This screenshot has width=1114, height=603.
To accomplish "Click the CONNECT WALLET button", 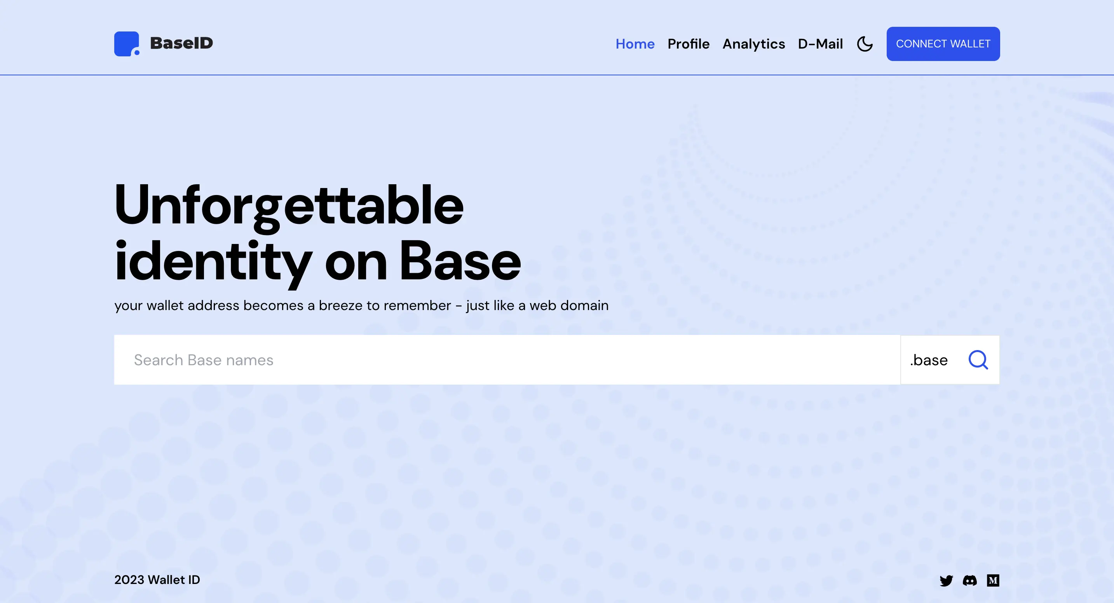I will tap(943, 43).
